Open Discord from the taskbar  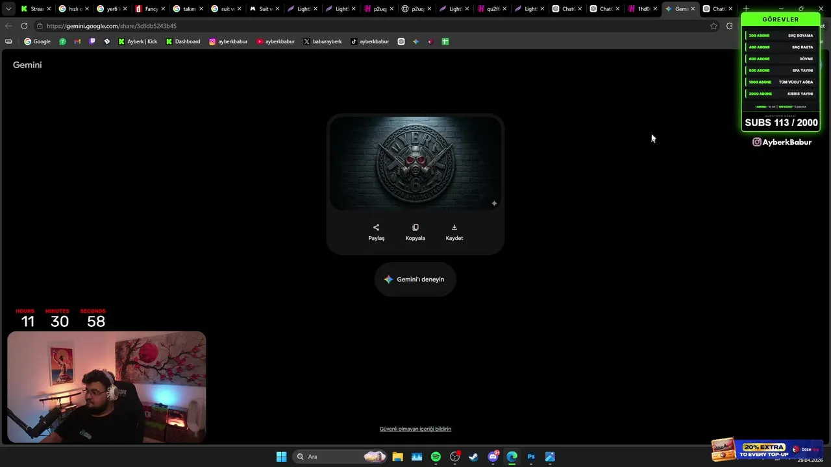(493, 457)
